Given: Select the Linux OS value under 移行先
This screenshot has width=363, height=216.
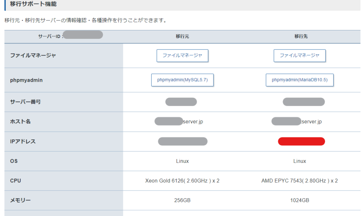Looking at the screenshot, I should pyautogui.click(x=300, y=161).
